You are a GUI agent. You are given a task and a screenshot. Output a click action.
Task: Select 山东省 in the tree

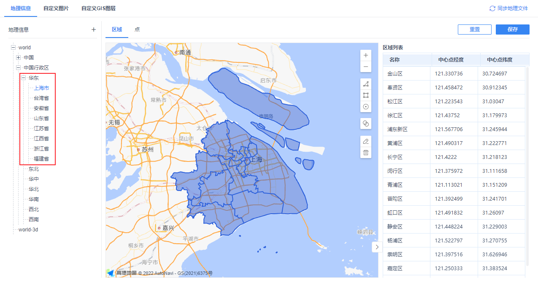[x=41, y=118]
